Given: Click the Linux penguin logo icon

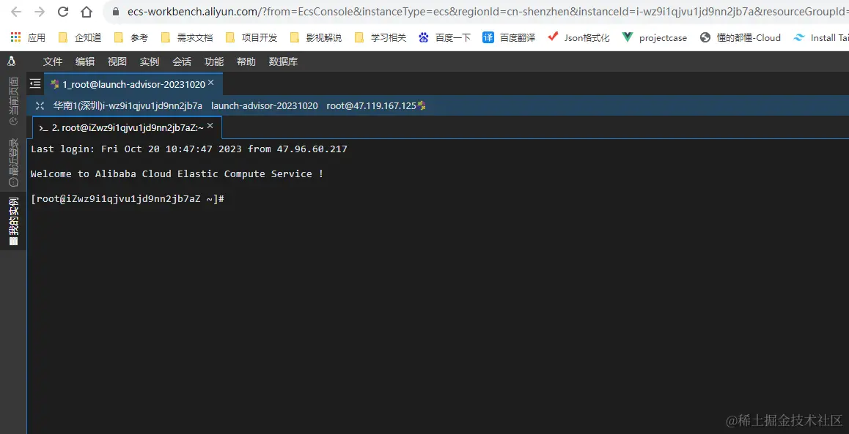Looking at the screenshot, I should click(12, 61).
